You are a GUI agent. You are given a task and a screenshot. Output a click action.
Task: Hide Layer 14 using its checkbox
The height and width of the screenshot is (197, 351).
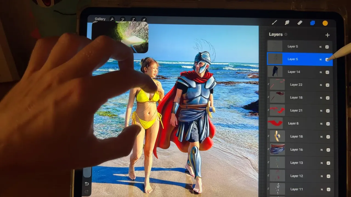[x=327, y=72]
